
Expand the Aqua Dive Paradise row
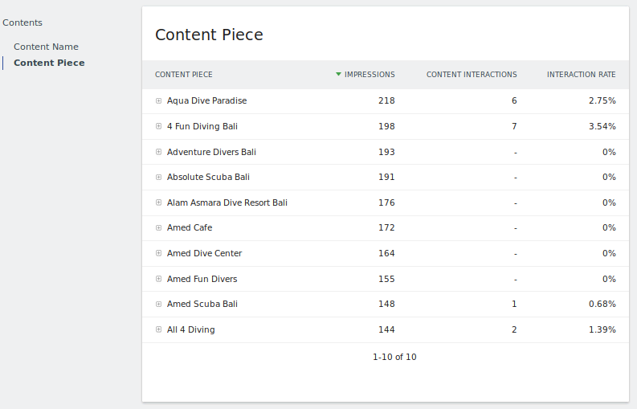tap(159, 101)
